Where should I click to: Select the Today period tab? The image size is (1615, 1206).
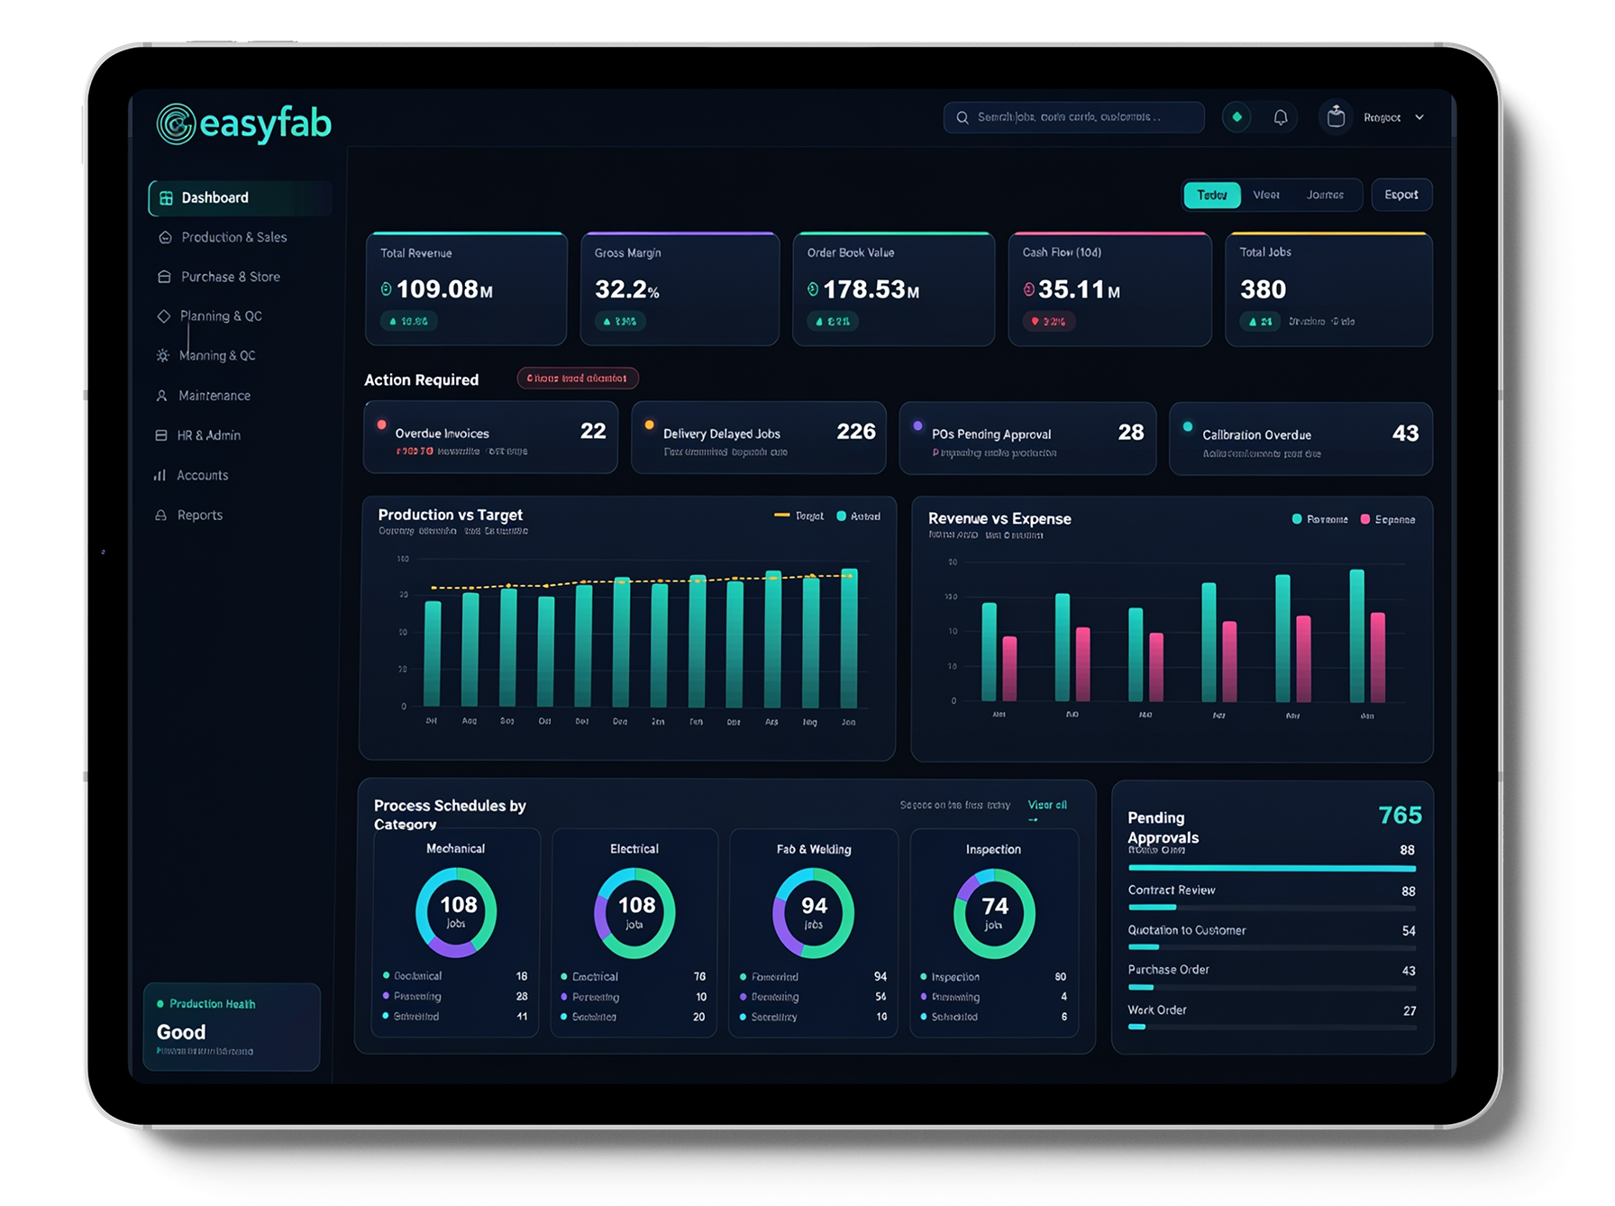point(1211,196)
